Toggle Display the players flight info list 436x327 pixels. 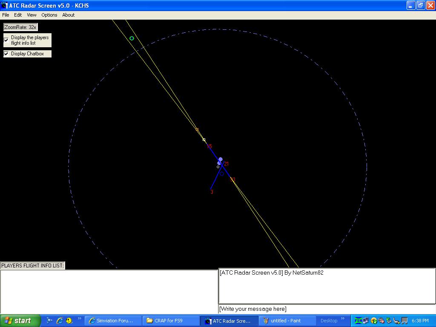(x=6, y=40)
